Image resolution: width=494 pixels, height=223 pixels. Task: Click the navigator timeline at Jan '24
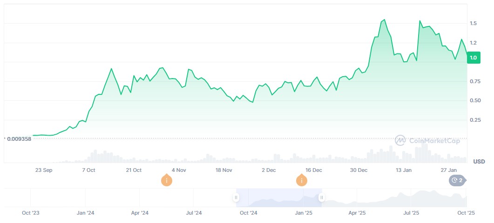pyautogui.click(x=85, y=213)
